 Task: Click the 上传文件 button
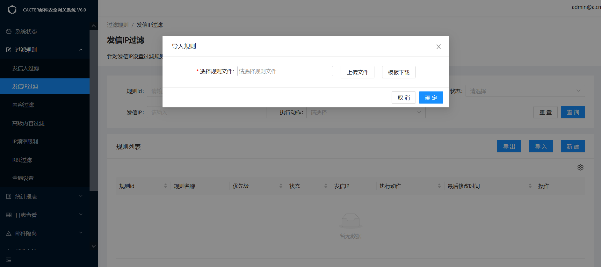click(x=357, y=72)
